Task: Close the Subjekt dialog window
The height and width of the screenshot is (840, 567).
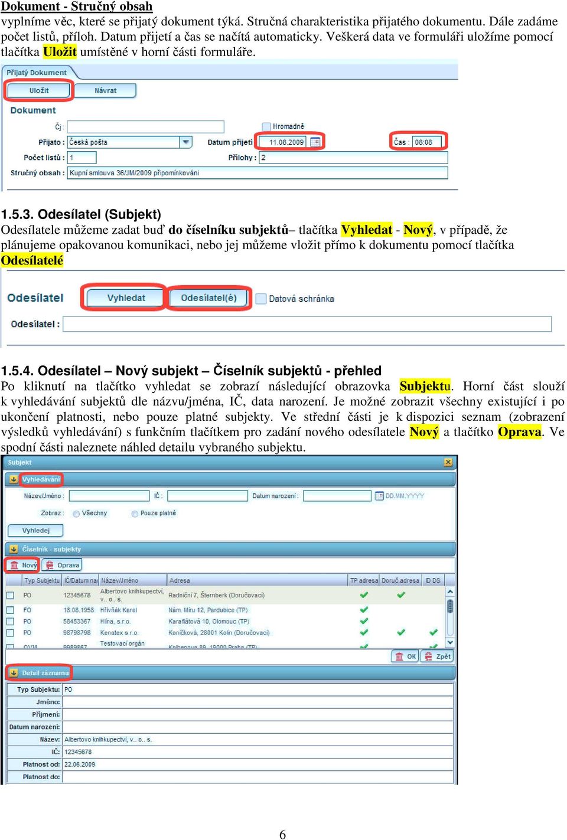Action: coord(448,462)
